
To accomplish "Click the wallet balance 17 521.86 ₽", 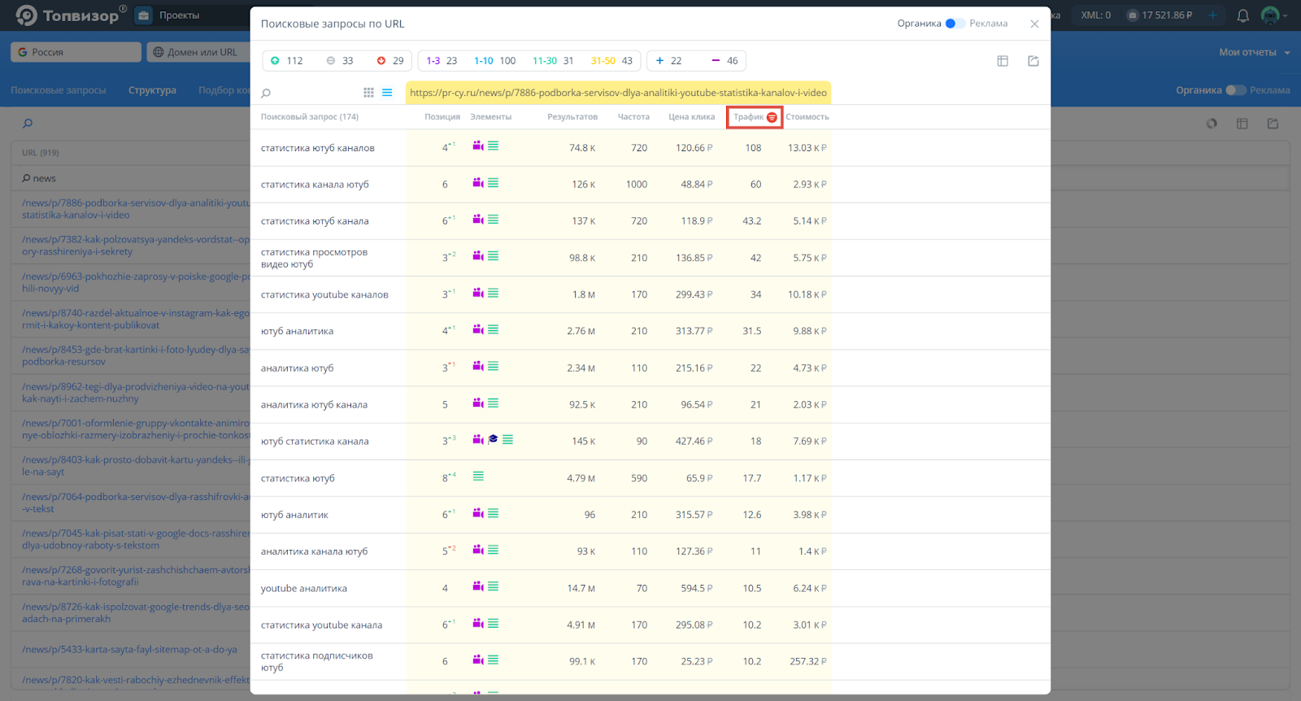I will point(1160,15).
